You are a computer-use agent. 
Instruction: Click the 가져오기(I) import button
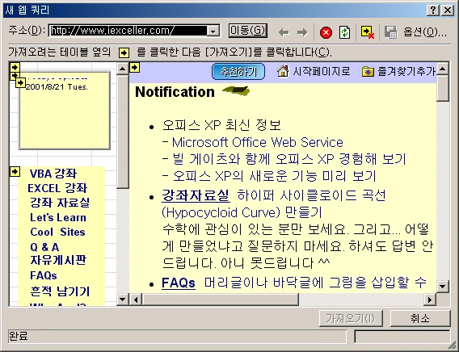(351, 318)
